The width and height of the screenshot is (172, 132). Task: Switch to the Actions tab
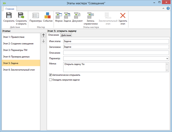point(66,35)
